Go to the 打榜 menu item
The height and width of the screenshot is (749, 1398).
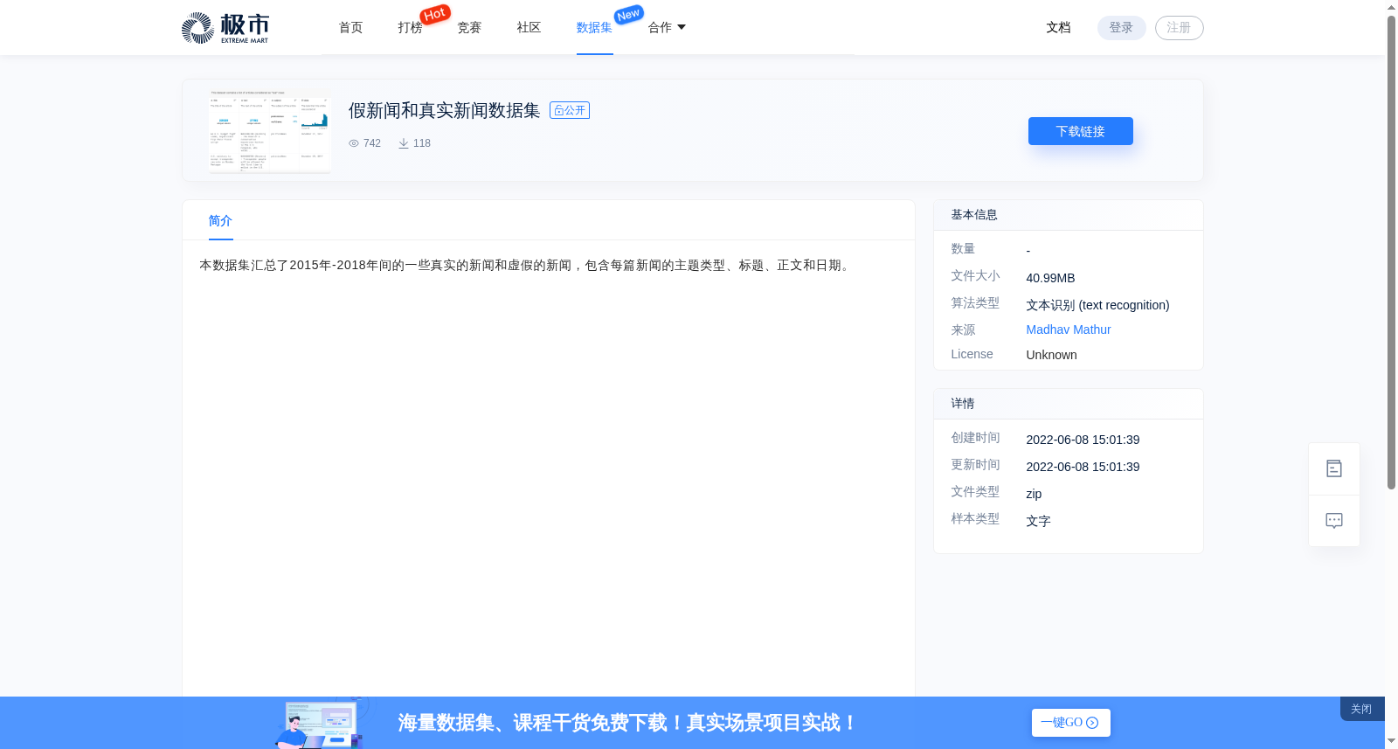click(x=410, y=28)
